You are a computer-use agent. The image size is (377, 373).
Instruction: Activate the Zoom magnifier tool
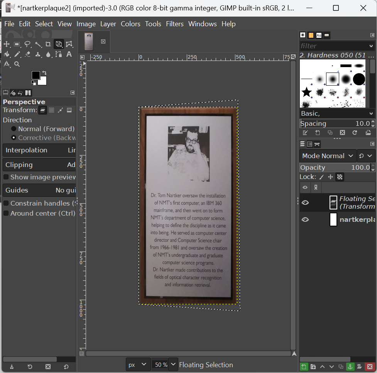pos(17,64)
